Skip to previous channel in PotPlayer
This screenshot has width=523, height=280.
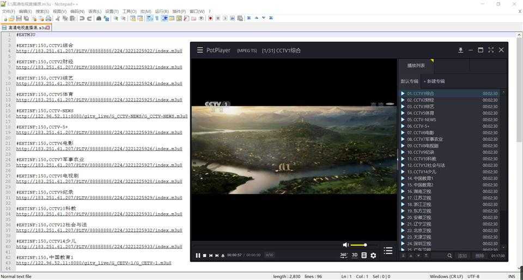click(x=211, y=256)
